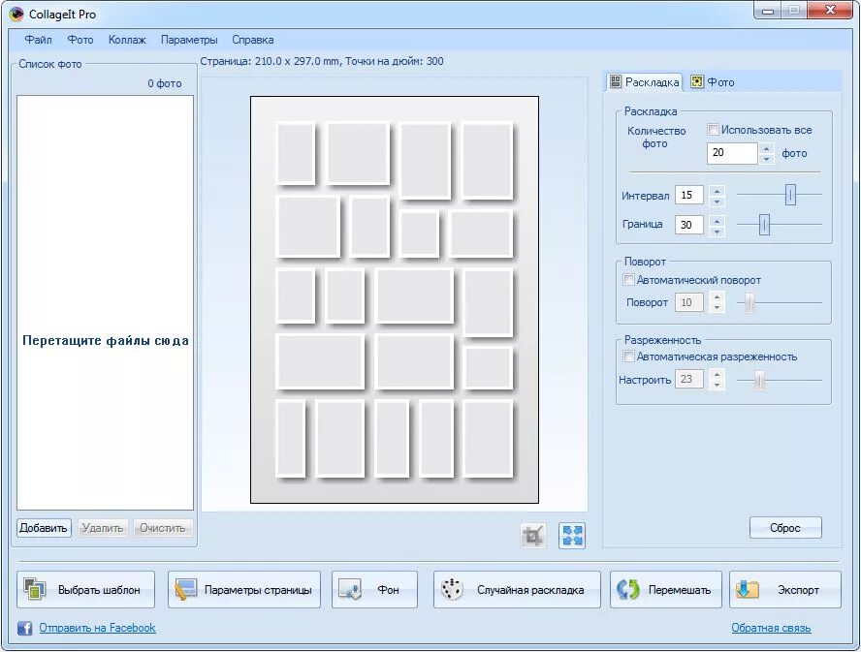Click the Настроить field showing 23
Screen dimensions: 861x652
689,379
